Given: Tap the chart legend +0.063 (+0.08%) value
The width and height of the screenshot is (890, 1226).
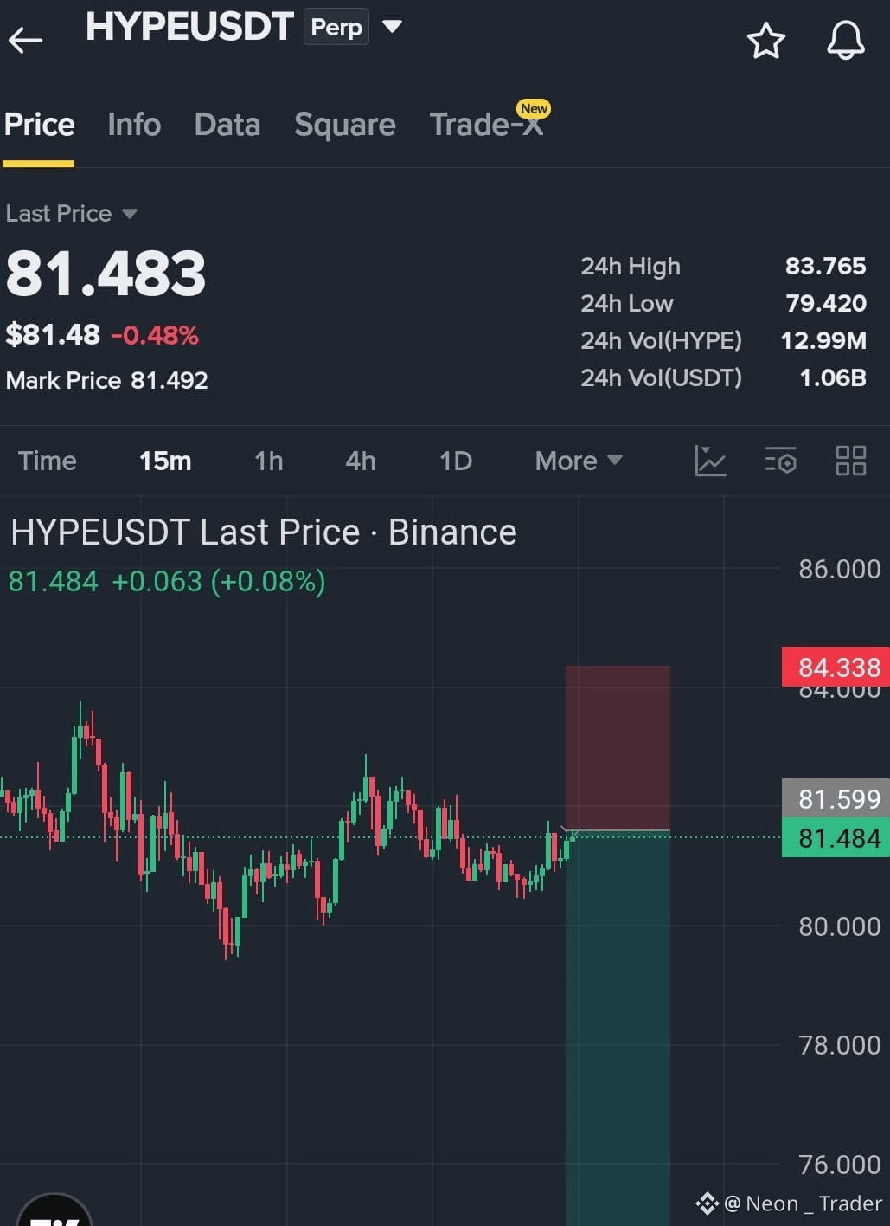Looking at the screenshot, I should coord(219,581).
